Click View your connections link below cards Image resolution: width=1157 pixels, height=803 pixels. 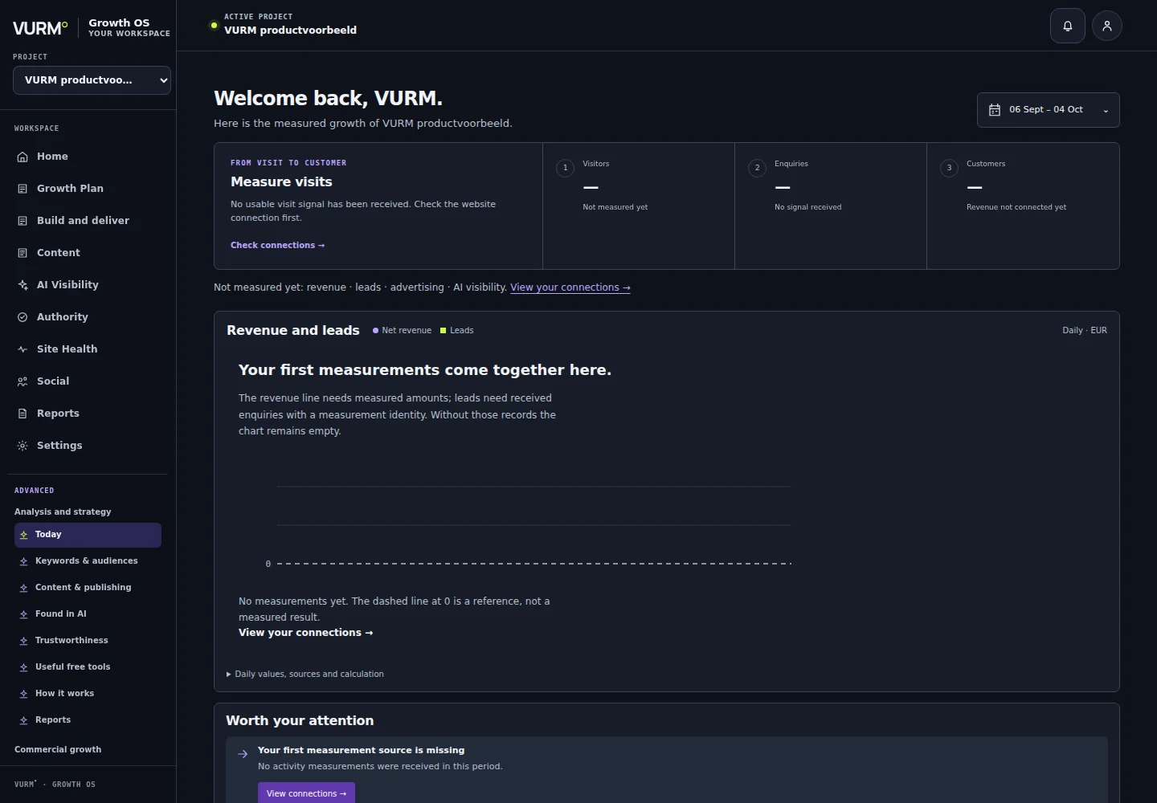click(570, 287)
